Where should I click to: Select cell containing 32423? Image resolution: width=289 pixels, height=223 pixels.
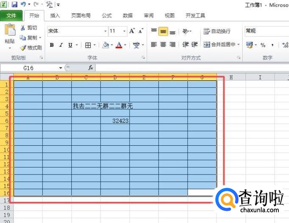click(115, 121)
